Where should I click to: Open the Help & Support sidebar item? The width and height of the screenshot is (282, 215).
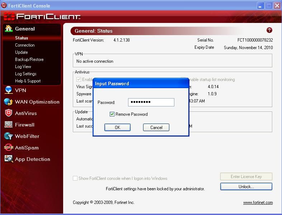[x=28, y=81]
